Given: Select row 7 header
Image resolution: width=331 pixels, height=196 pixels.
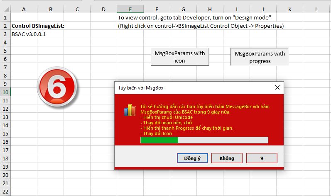Looking at the screenshot, I should (x=5, y=67).
